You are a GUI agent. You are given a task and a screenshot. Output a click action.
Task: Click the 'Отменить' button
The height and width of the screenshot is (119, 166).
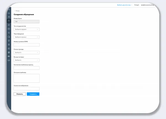click(20, 94)
